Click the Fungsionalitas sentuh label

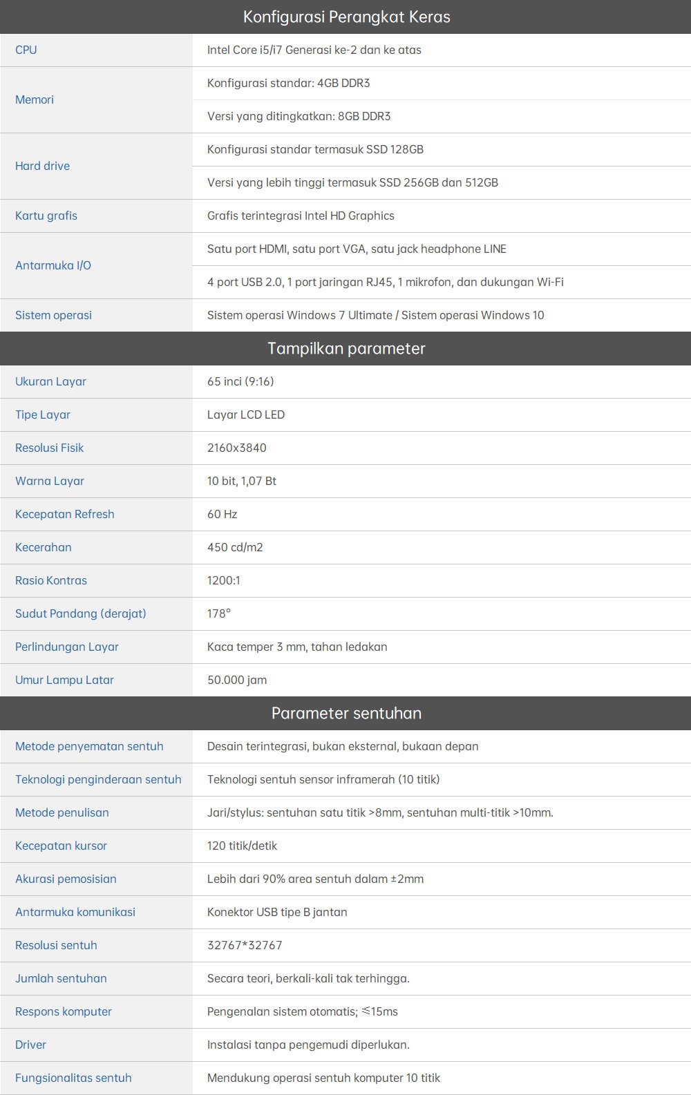click(x=73, y=1078)
